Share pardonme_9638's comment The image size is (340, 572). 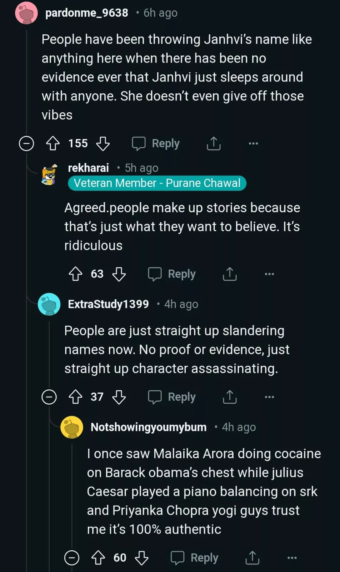pos(214,143)
